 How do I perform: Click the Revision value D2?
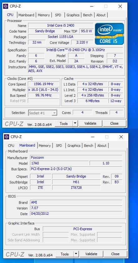(115, 61)
